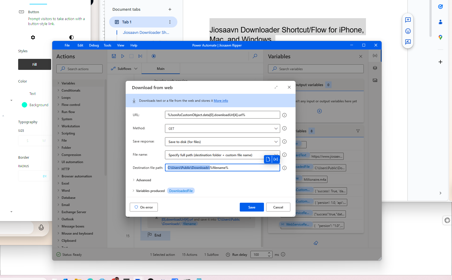Start the recorder using the record icon
The height and width of the screenshot is (280, 452).
click(x=154, y=56)
